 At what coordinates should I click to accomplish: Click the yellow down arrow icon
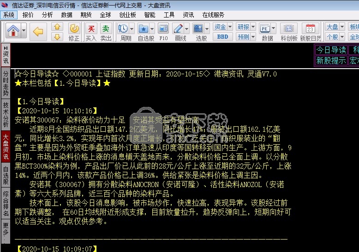pos(57,36)
